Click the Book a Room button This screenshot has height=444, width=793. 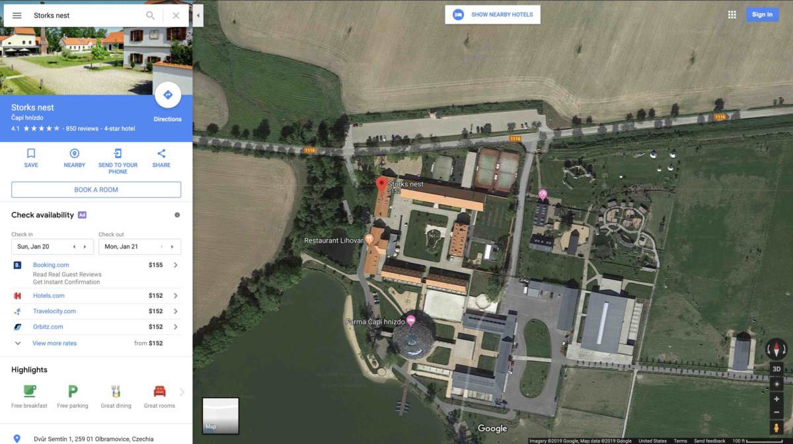(96, 190)
